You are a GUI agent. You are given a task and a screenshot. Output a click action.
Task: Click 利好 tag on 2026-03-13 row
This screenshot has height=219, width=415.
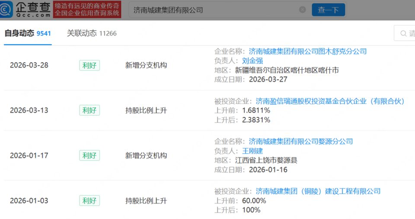pos(89,110)
